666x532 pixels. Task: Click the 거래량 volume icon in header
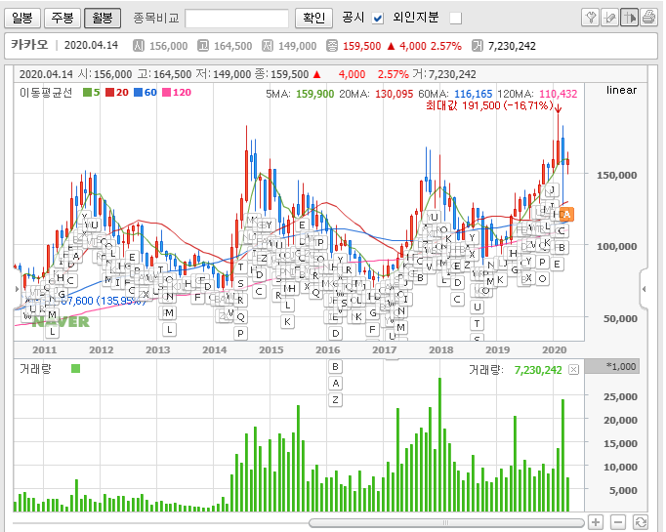(x=478, y=46)
